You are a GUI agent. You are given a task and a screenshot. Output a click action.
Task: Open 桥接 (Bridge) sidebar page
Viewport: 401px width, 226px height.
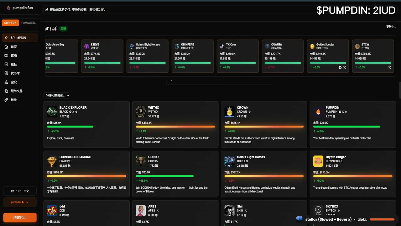point(20,100)
